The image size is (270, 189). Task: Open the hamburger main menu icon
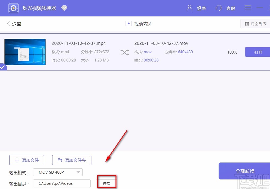click(x=247, y=8)
